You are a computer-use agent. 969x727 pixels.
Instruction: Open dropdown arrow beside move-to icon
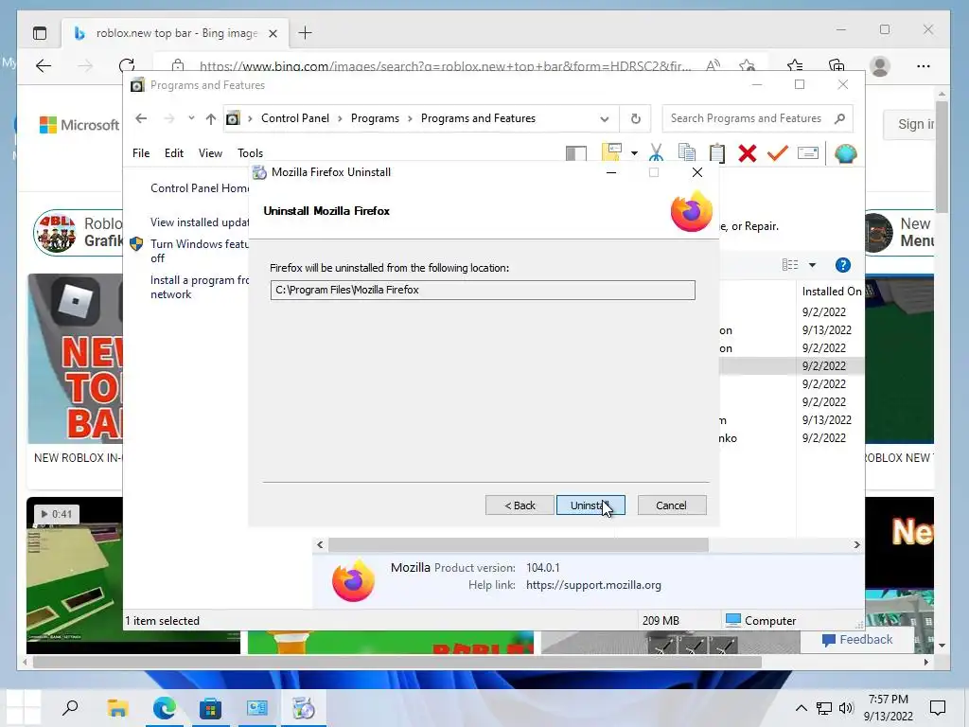pos(634,152)
